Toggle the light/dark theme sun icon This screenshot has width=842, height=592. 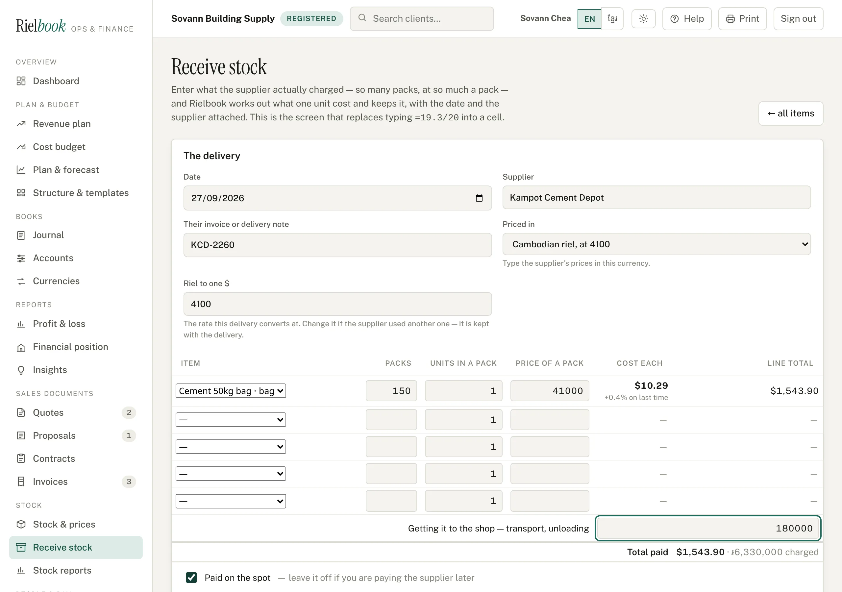tap(644, 19)
